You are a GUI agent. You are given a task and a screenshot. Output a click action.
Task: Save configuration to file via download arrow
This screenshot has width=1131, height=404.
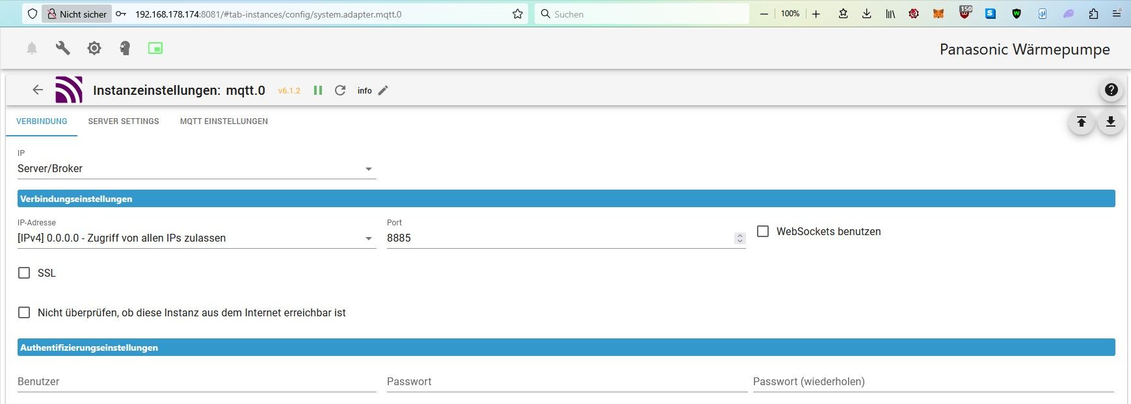1111,121
